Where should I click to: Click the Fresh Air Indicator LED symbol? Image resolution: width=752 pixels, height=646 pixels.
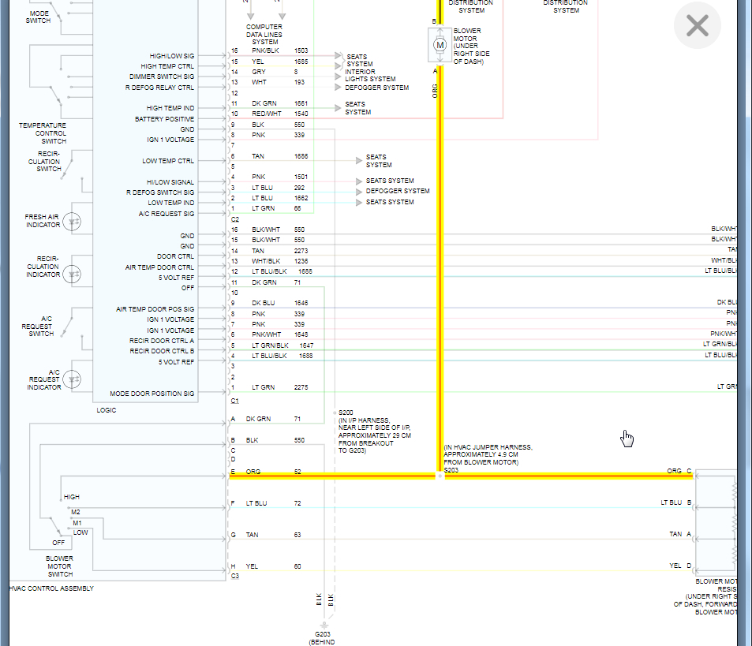72,222
